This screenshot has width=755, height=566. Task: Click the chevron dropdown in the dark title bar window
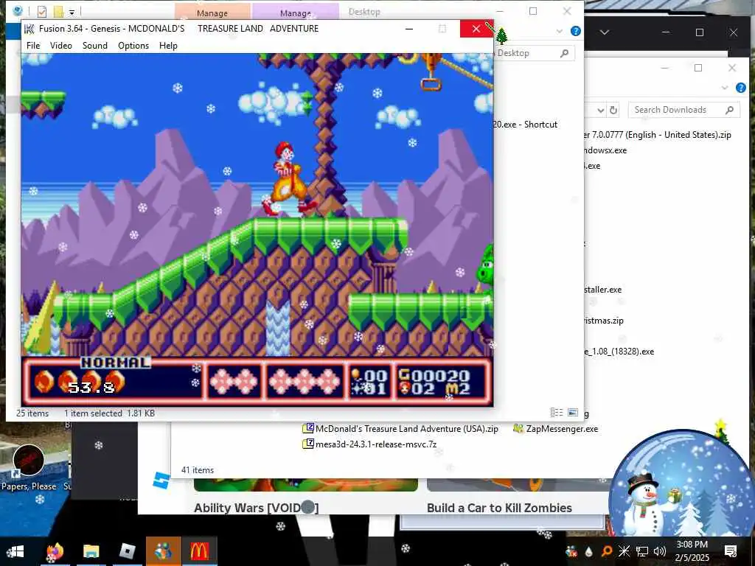click(605, 32)
